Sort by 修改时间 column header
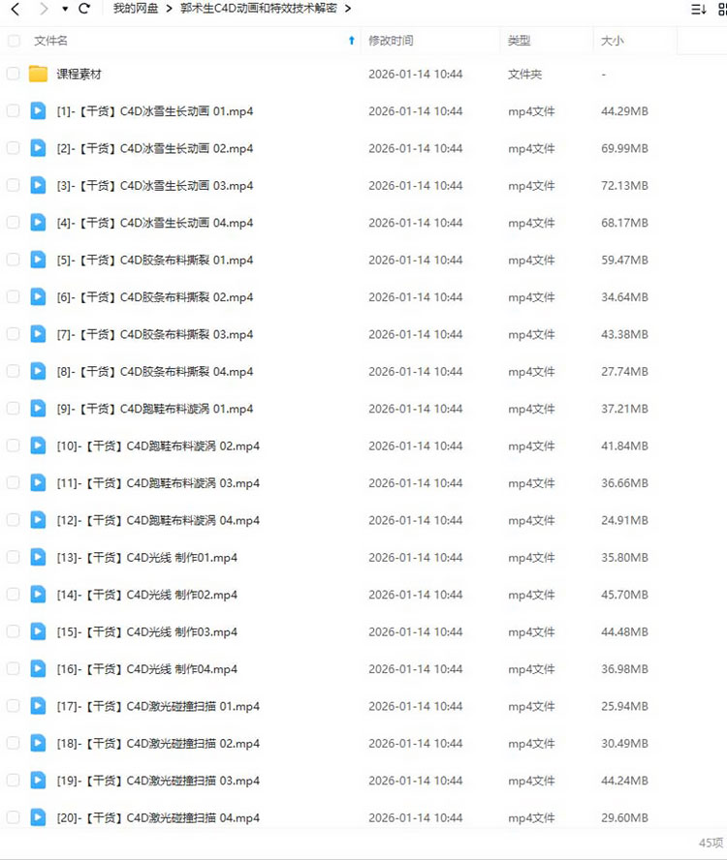Screen dimensions: 727x860 coord(391,41)
